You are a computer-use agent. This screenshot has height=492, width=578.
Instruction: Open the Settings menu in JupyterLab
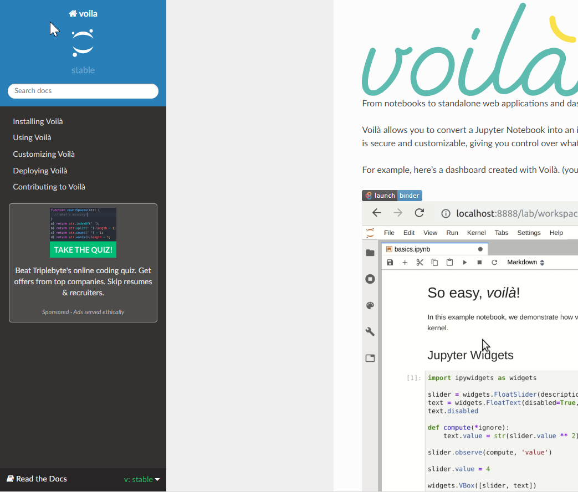pyautogui.click(x=528, y=233)
